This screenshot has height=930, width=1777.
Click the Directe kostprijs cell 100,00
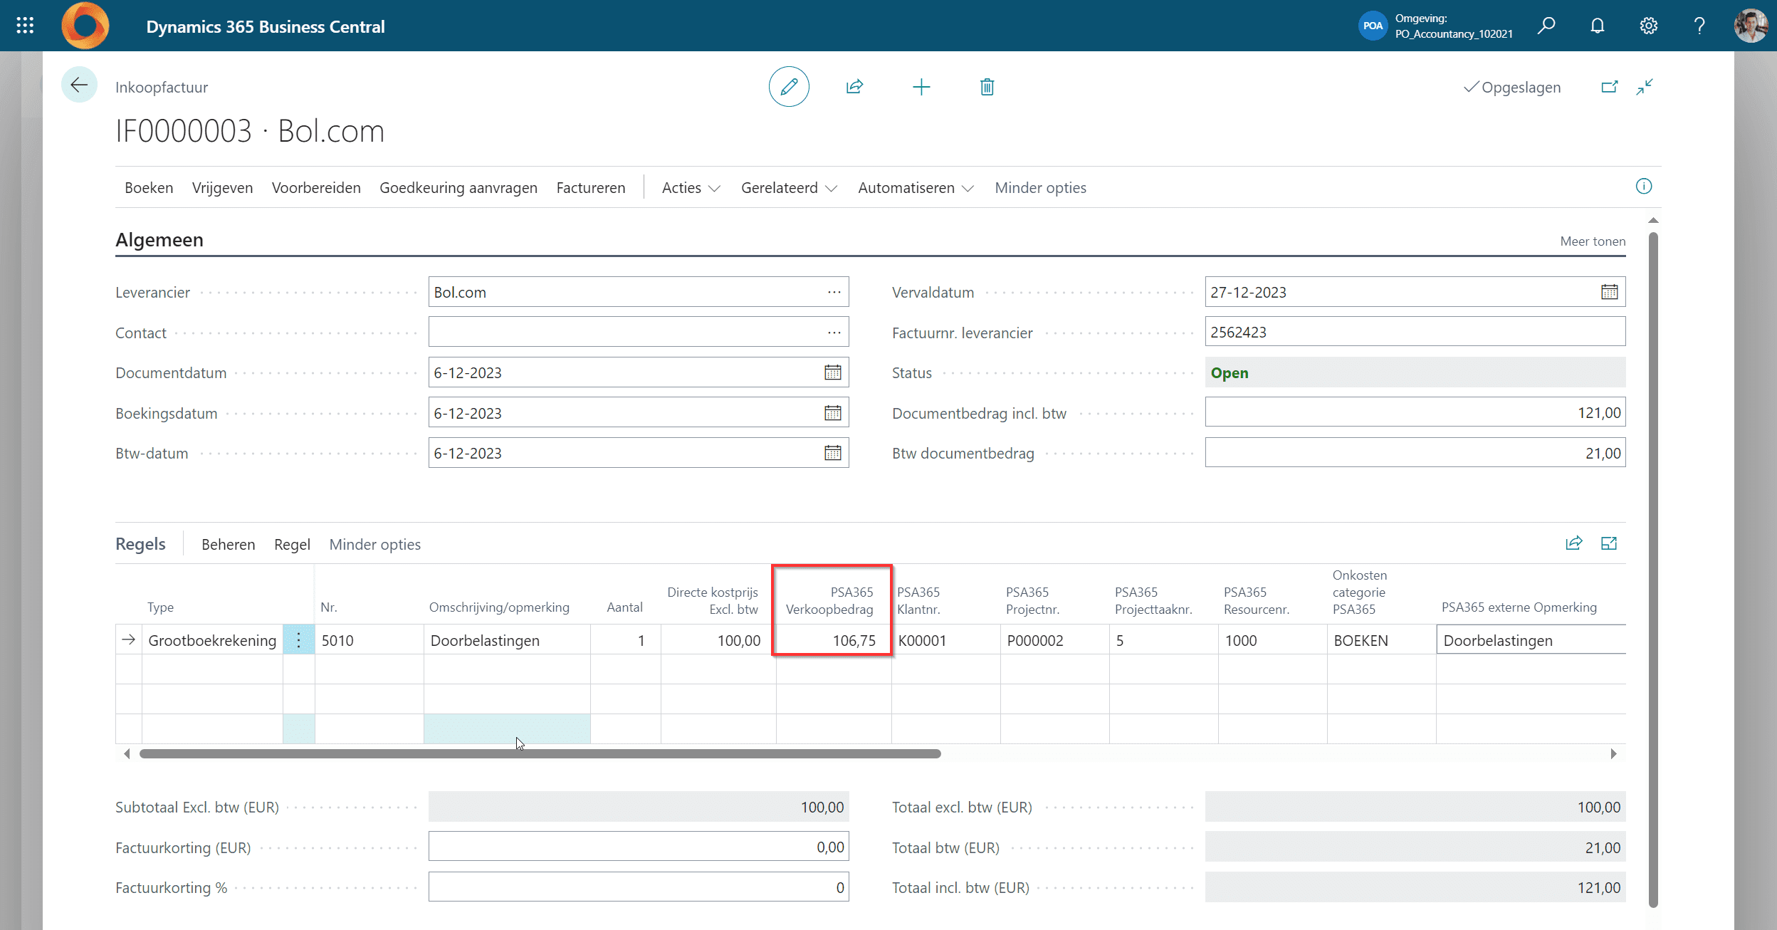pyautogui.click(x=718, y=640)
